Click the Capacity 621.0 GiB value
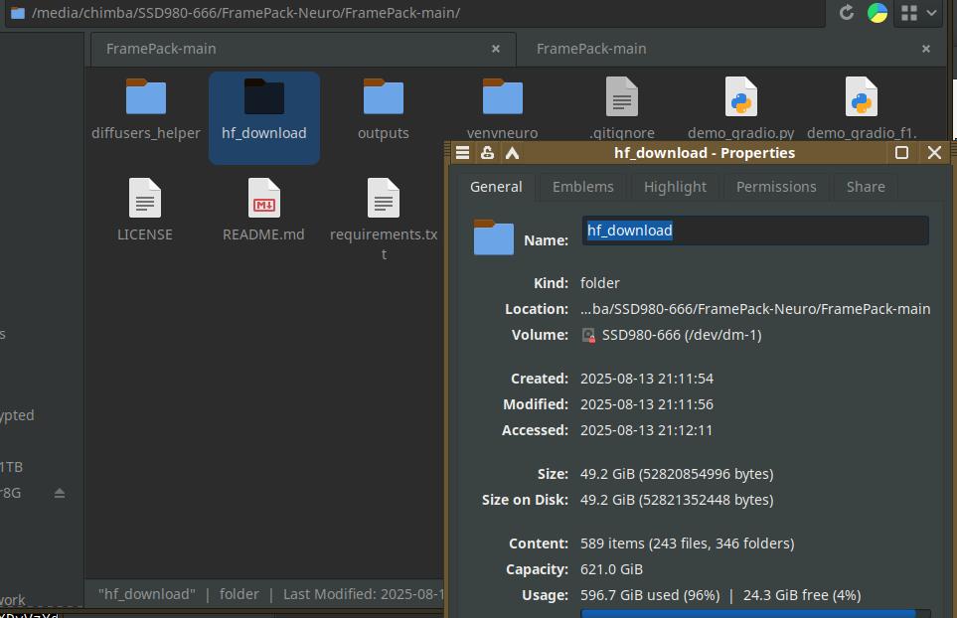The height and width of the screenshot is (618, 957). coord(611,569)
